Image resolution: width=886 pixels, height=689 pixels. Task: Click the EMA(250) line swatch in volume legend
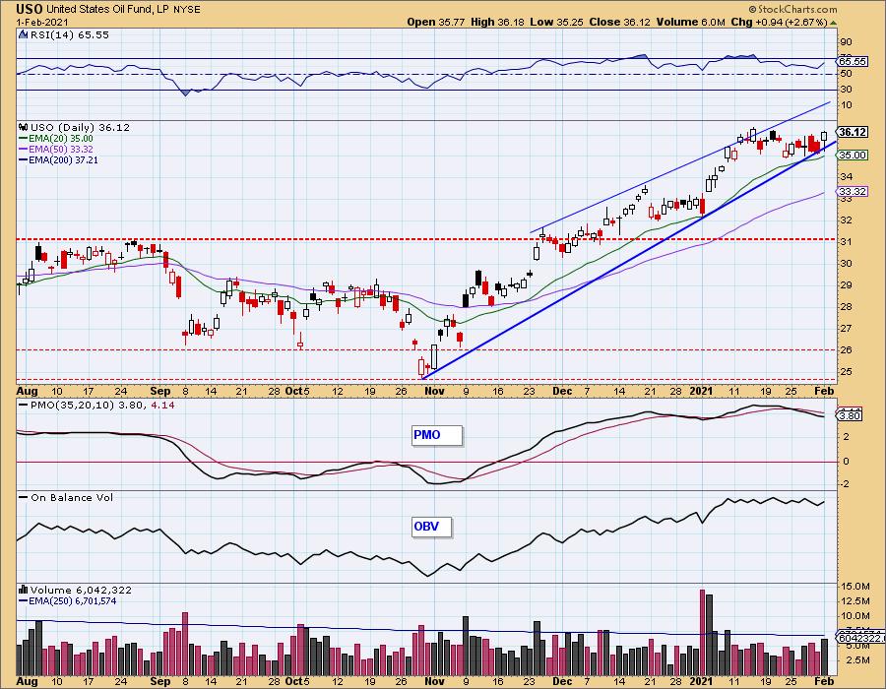tap(24, 601)
